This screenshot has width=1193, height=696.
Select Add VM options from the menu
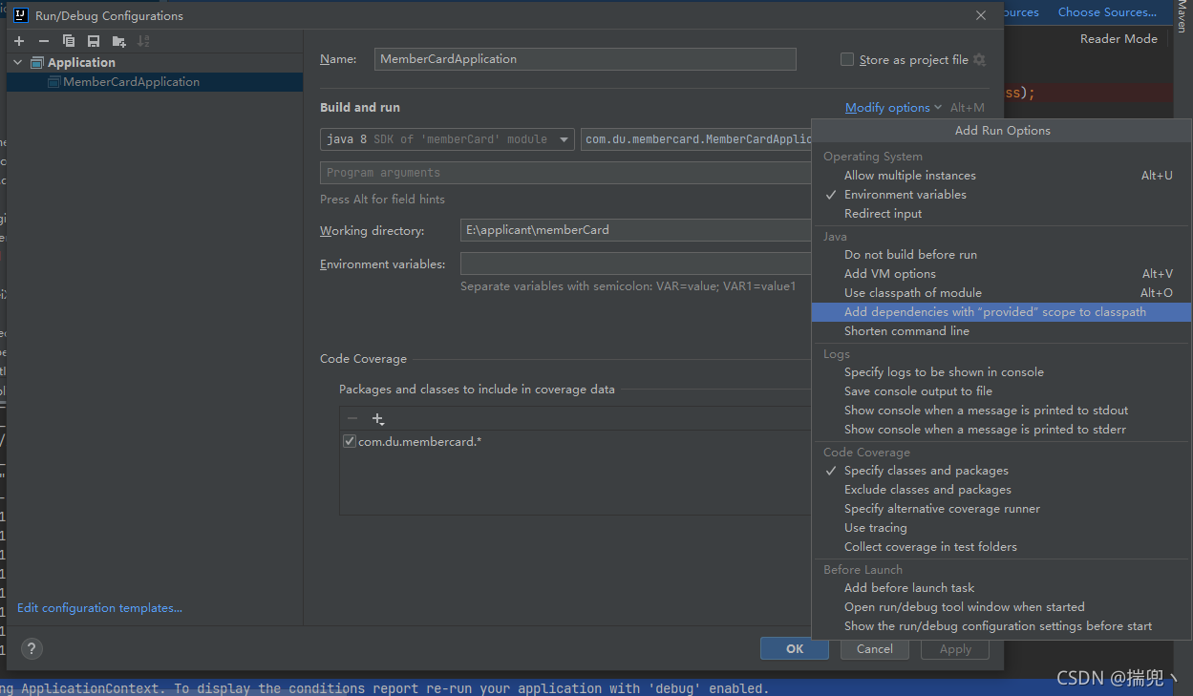889,273
